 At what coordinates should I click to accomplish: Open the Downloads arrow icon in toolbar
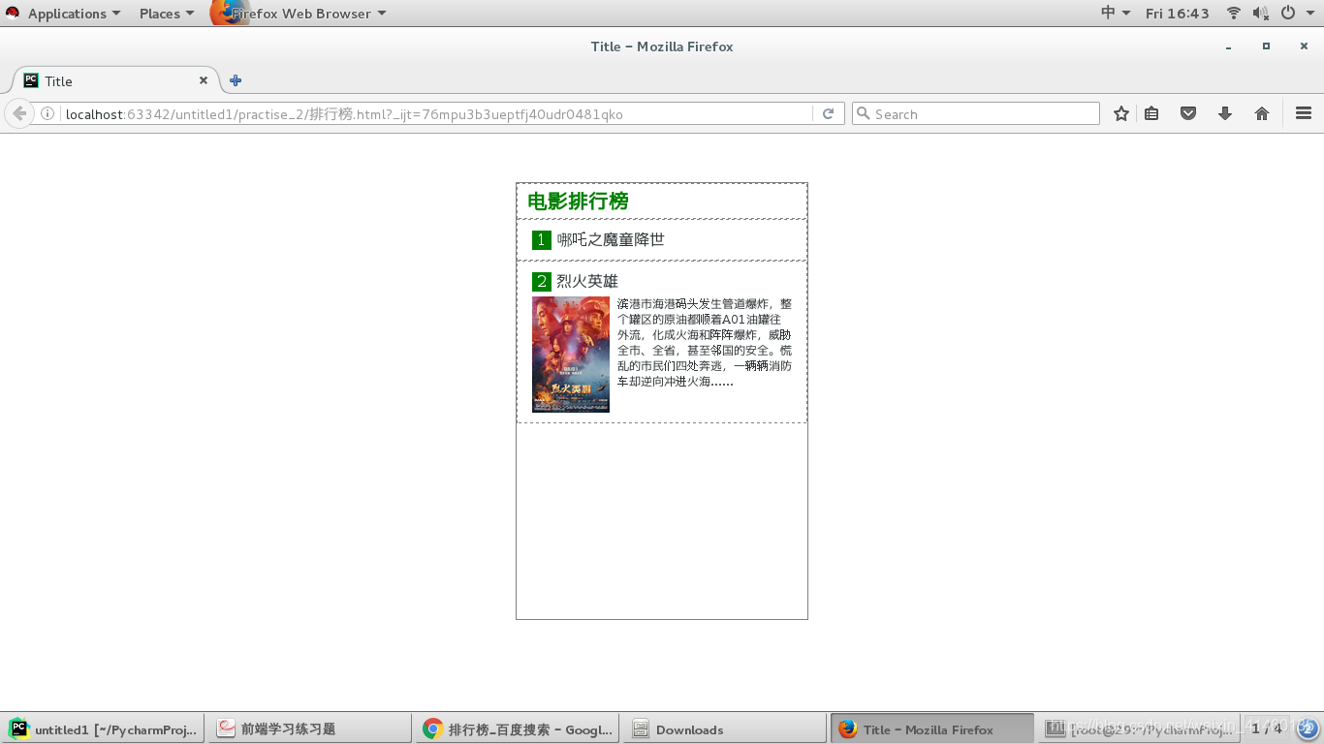1225,113
